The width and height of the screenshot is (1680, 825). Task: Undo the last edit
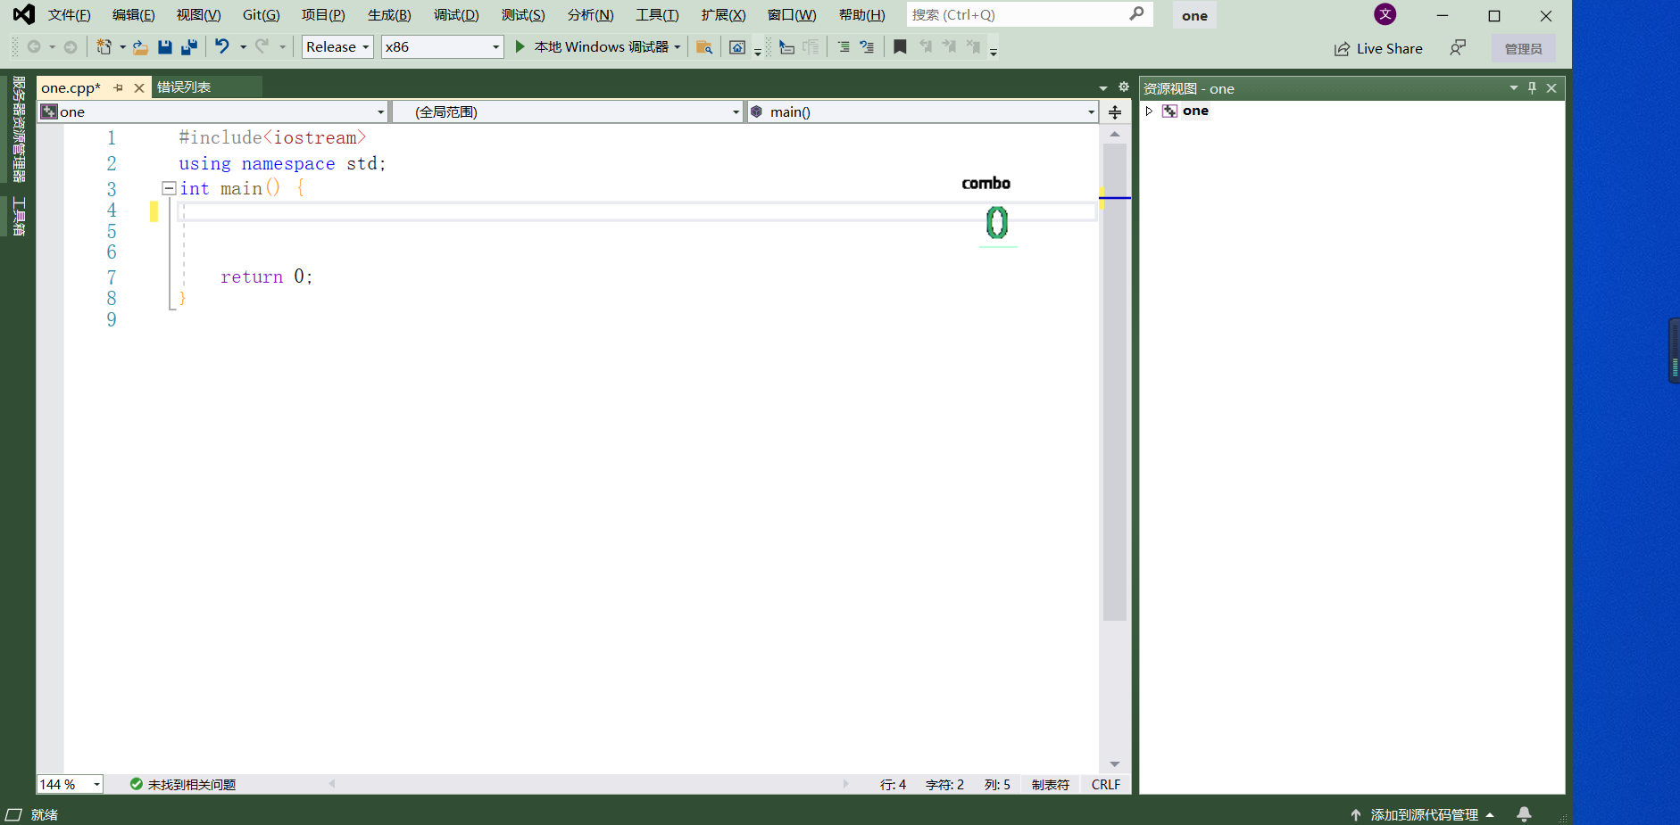point(222,46)
